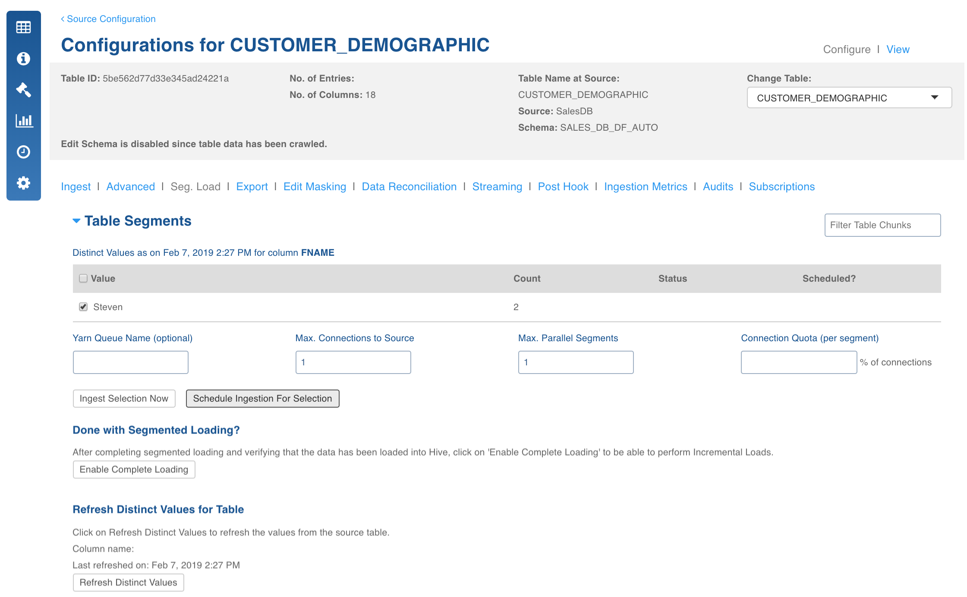Open the Change Table dropdown
967x597 pixels.
[x=849, y=98]
